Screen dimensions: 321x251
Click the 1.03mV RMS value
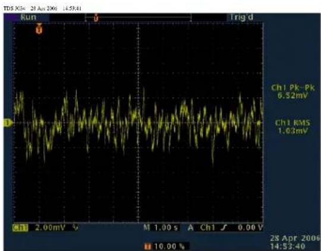pyautogui.click(x=292, y=131)
